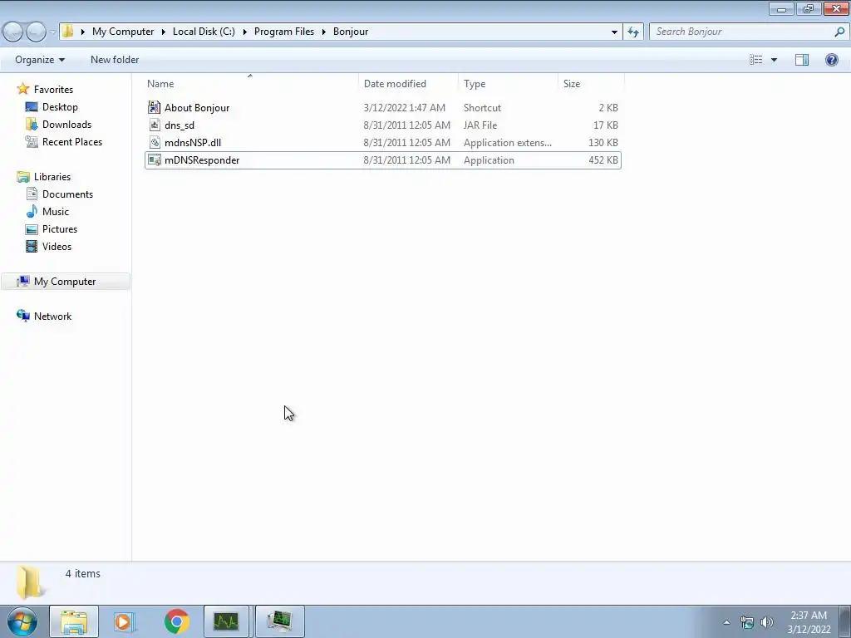The width and height of the screenshot is (851, 638).
Task: Click the Videos filmstrip icon
Action: pos(32,246)
